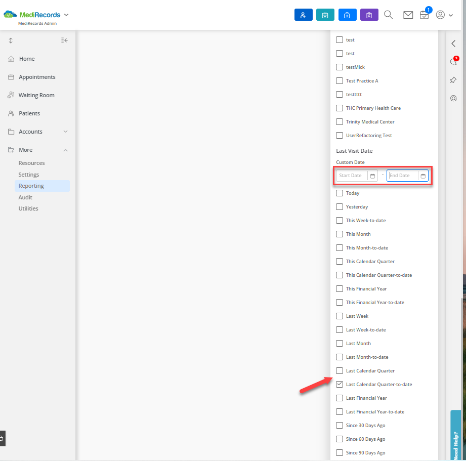Click the pin icon in right panel
Image resolution: width=466 pixels, height=461 pixels.
coord(453,80)
